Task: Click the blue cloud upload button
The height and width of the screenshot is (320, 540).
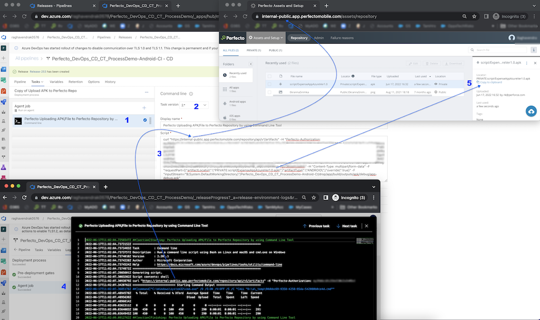Action: pyautogui.click(x=531, y=112)
